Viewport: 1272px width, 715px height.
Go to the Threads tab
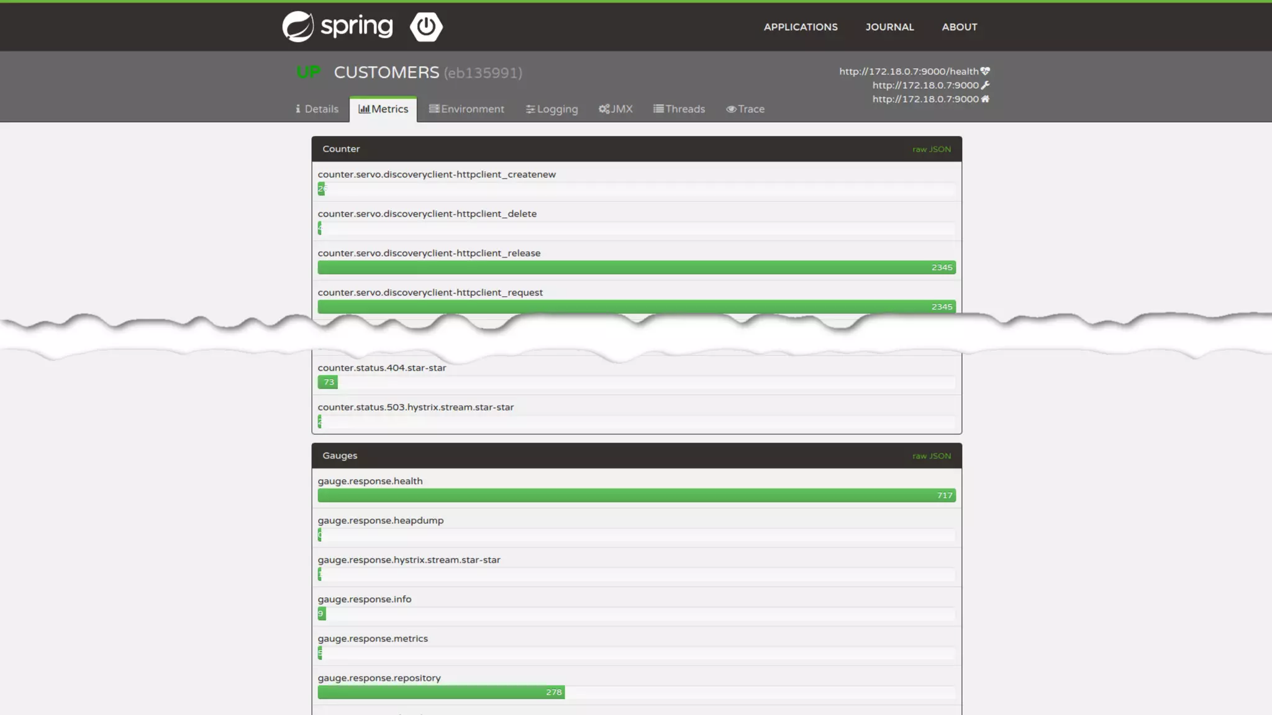click(679, 109)
